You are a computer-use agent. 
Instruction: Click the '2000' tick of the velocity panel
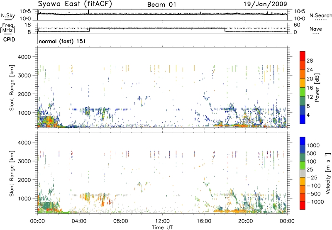(x=24, y=180)
